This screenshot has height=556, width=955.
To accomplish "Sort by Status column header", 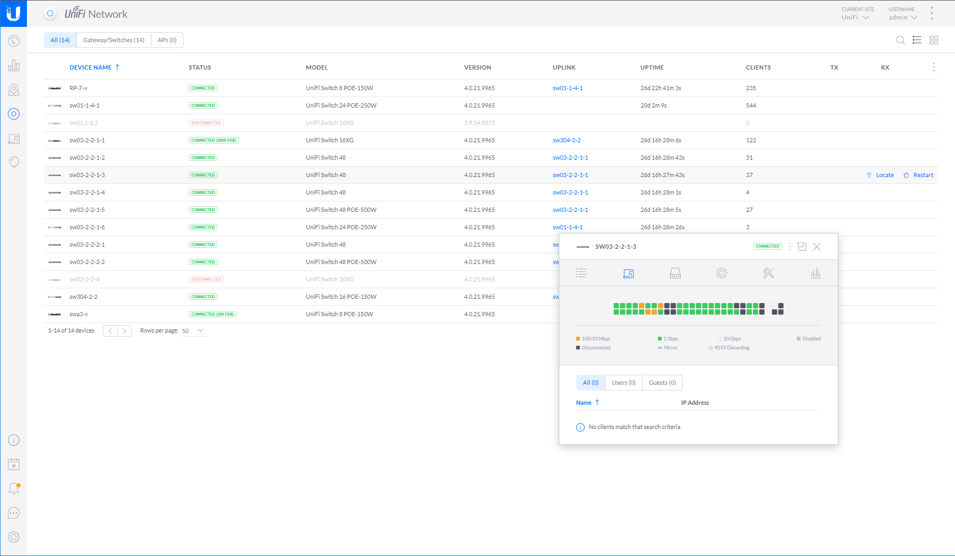I will (200, 67).
